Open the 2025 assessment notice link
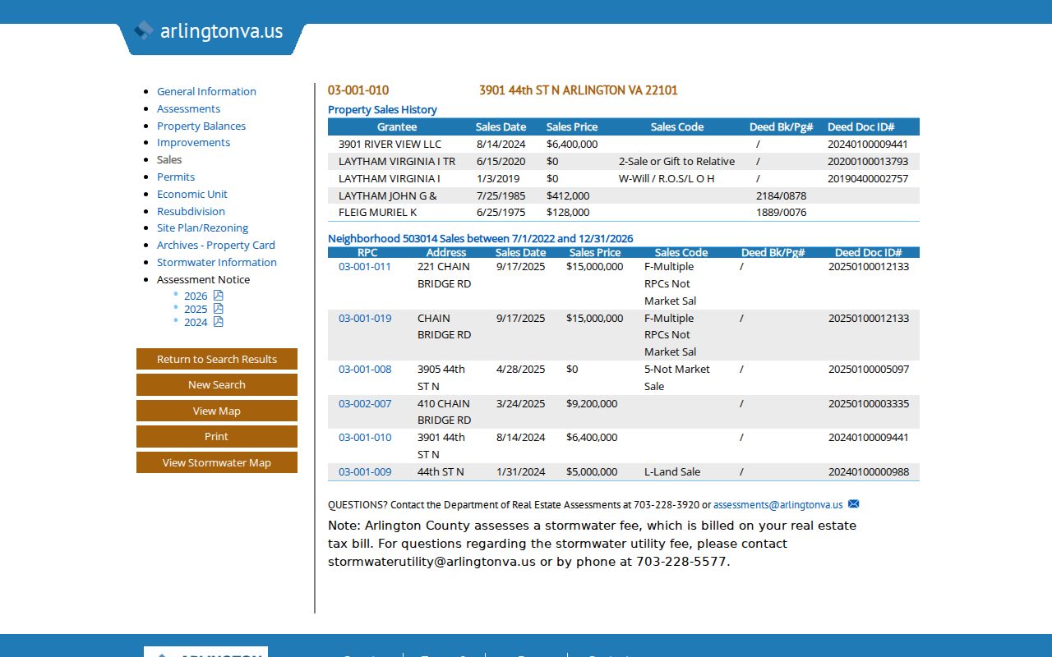The image size is (1052, 657). (196, 309)
